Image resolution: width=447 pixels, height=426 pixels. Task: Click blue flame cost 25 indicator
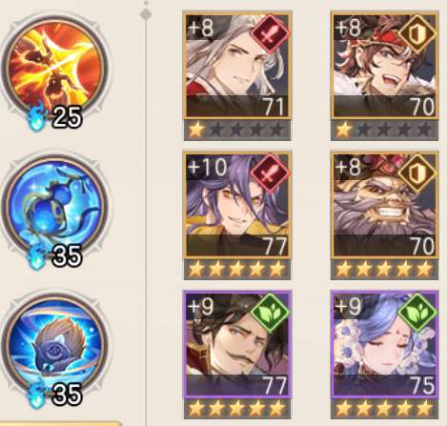54,117
